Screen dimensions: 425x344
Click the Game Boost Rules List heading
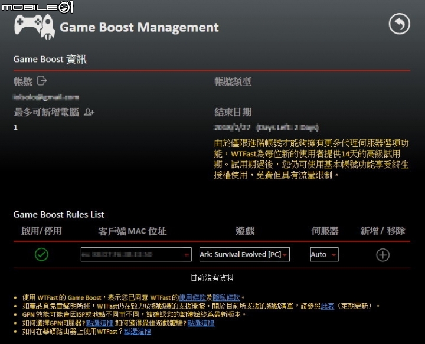(x=58, y=215)
